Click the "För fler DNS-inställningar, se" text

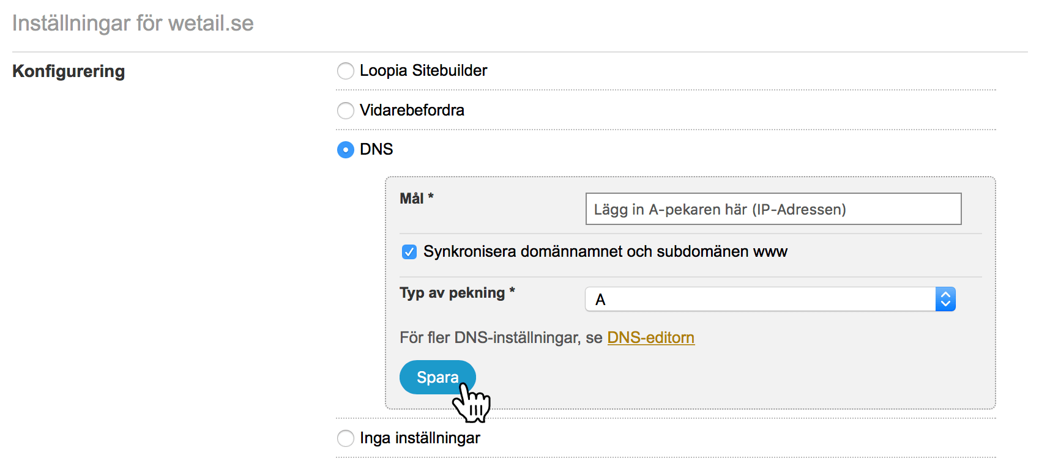(x=501, y=337)
